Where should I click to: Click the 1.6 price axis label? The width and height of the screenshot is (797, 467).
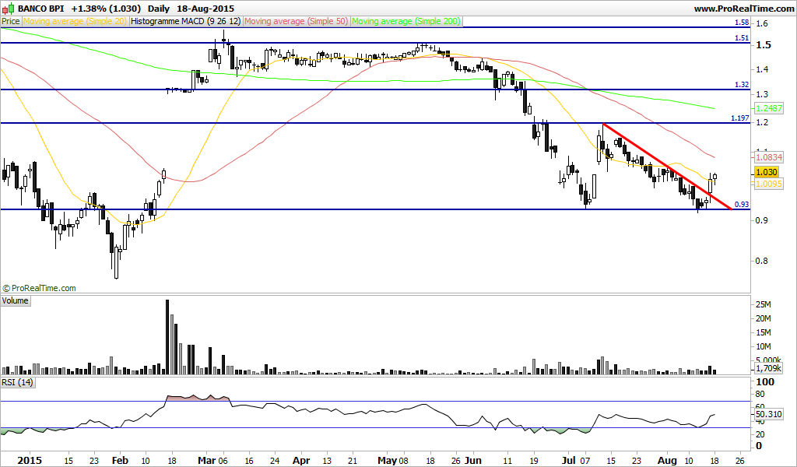tap(763, 23)
